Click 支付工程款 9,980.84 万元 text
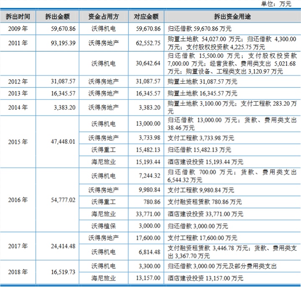 [201, 190]
